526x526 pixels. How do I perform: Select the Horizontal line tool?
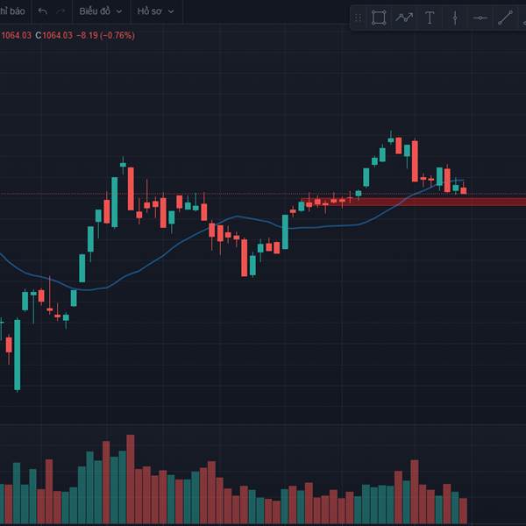point(480,18)
